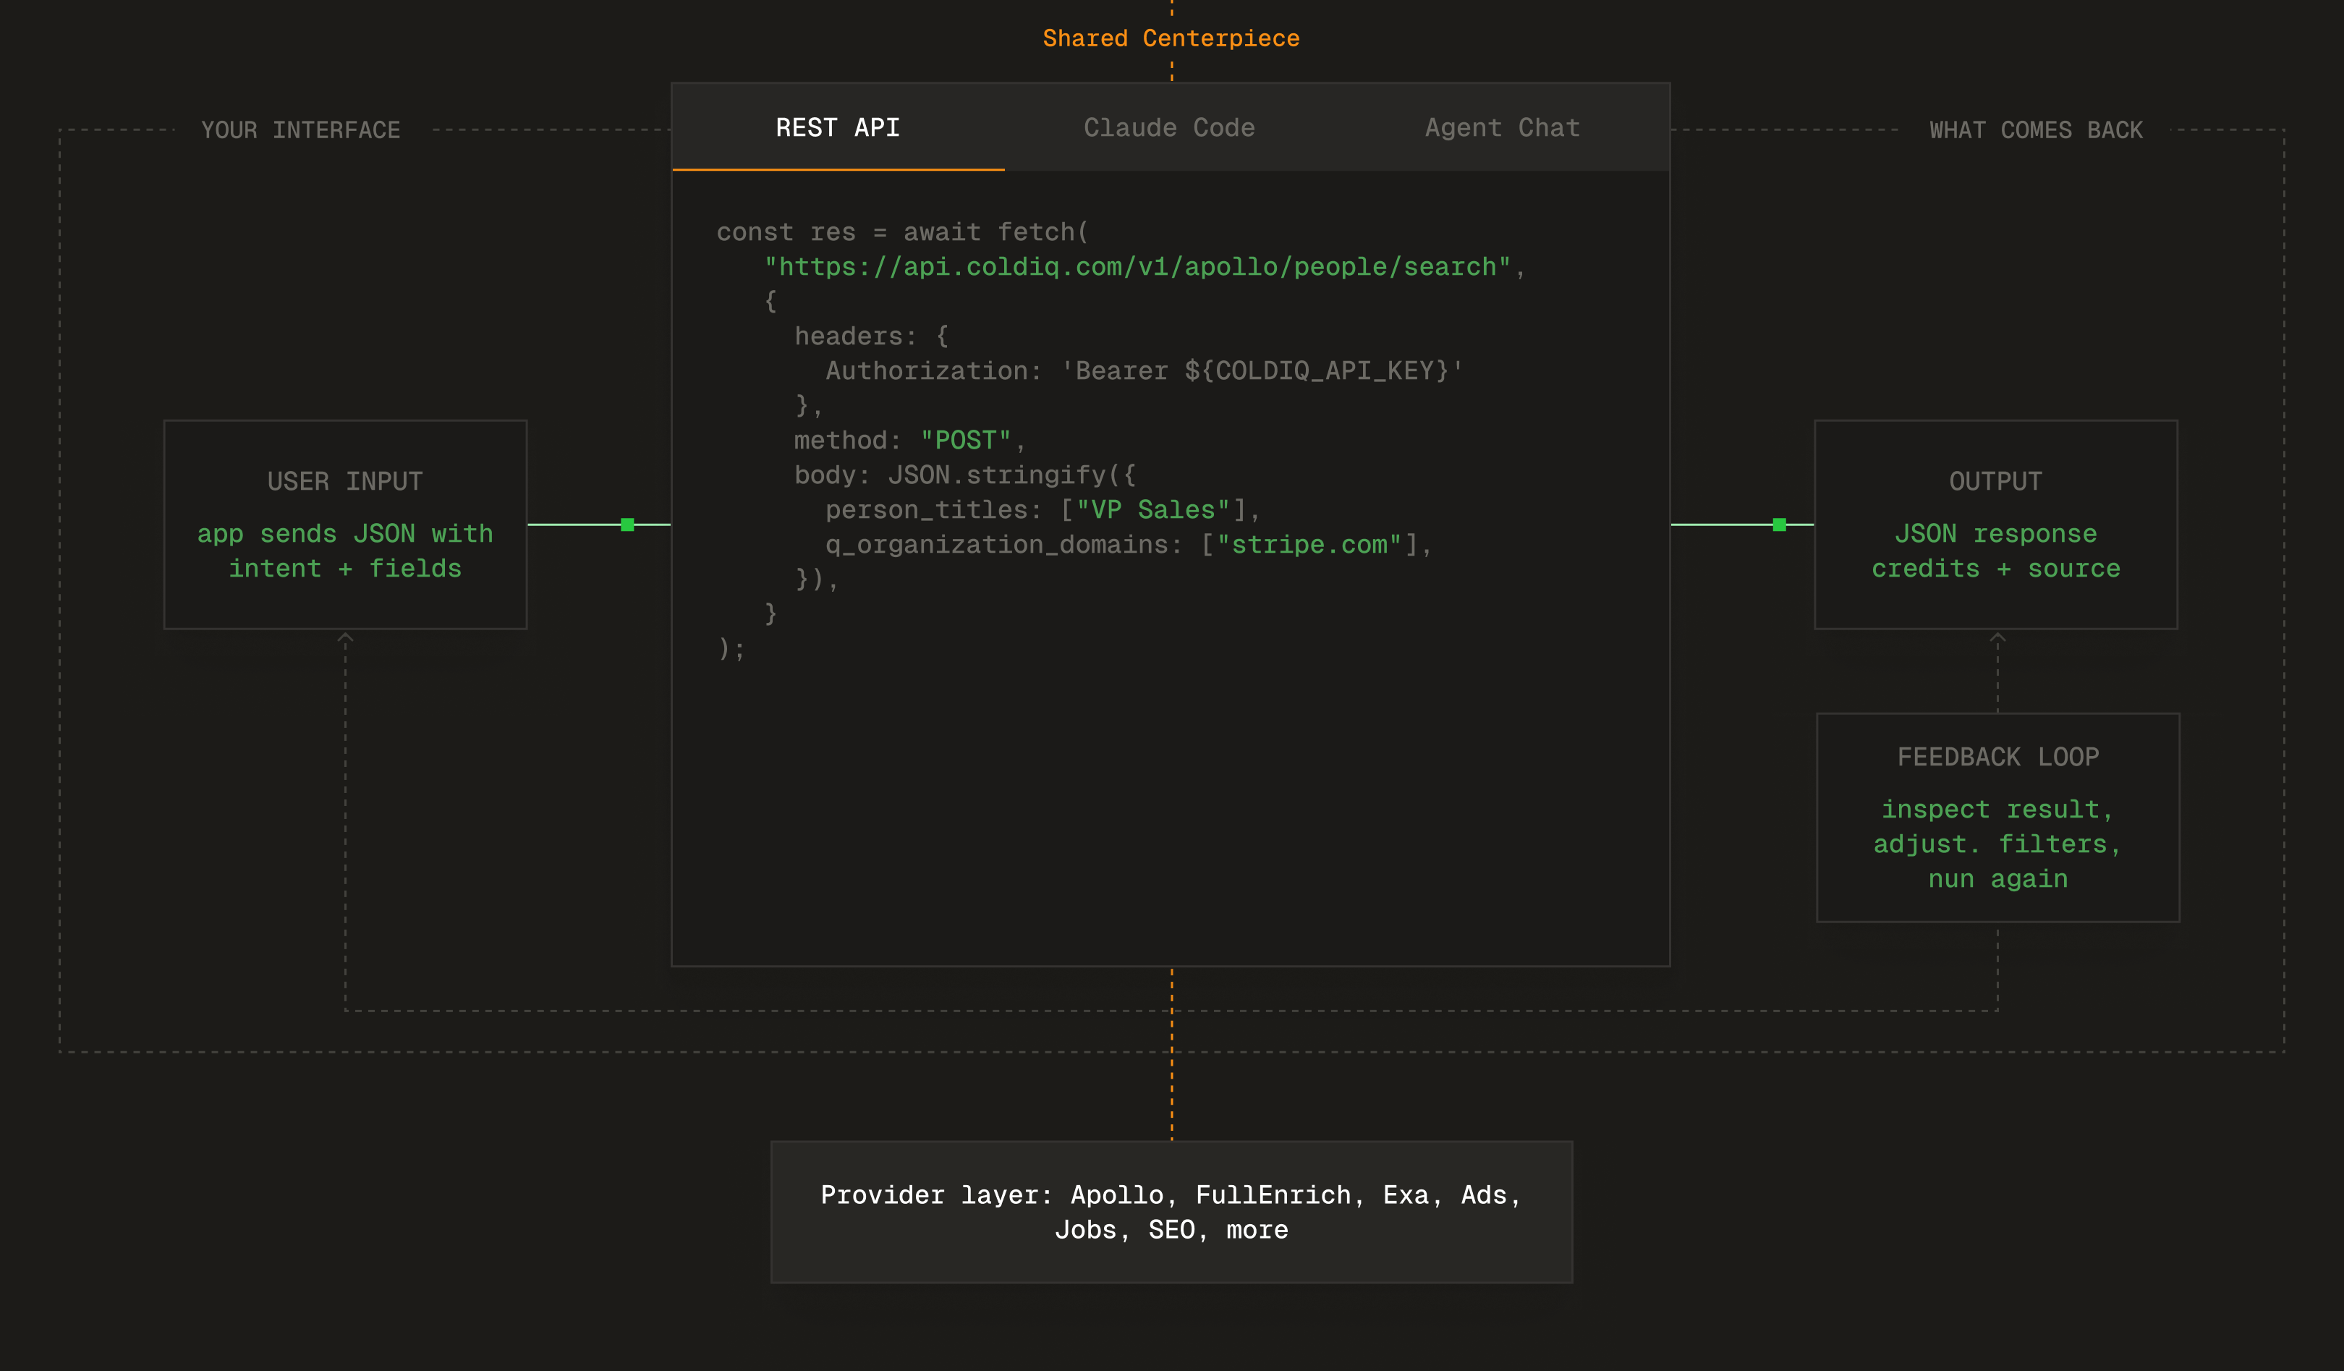Click the "inspect result," text
The image size is (2344, 1371).
(x=1998, y=809)
